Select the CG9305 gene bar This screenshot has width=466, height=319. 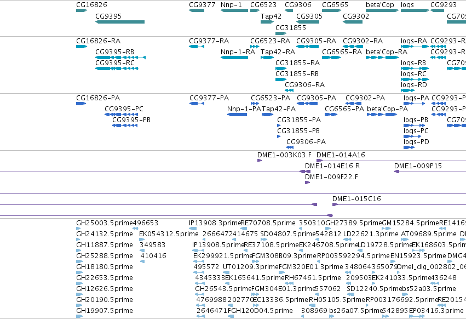(x=308, y=22)
